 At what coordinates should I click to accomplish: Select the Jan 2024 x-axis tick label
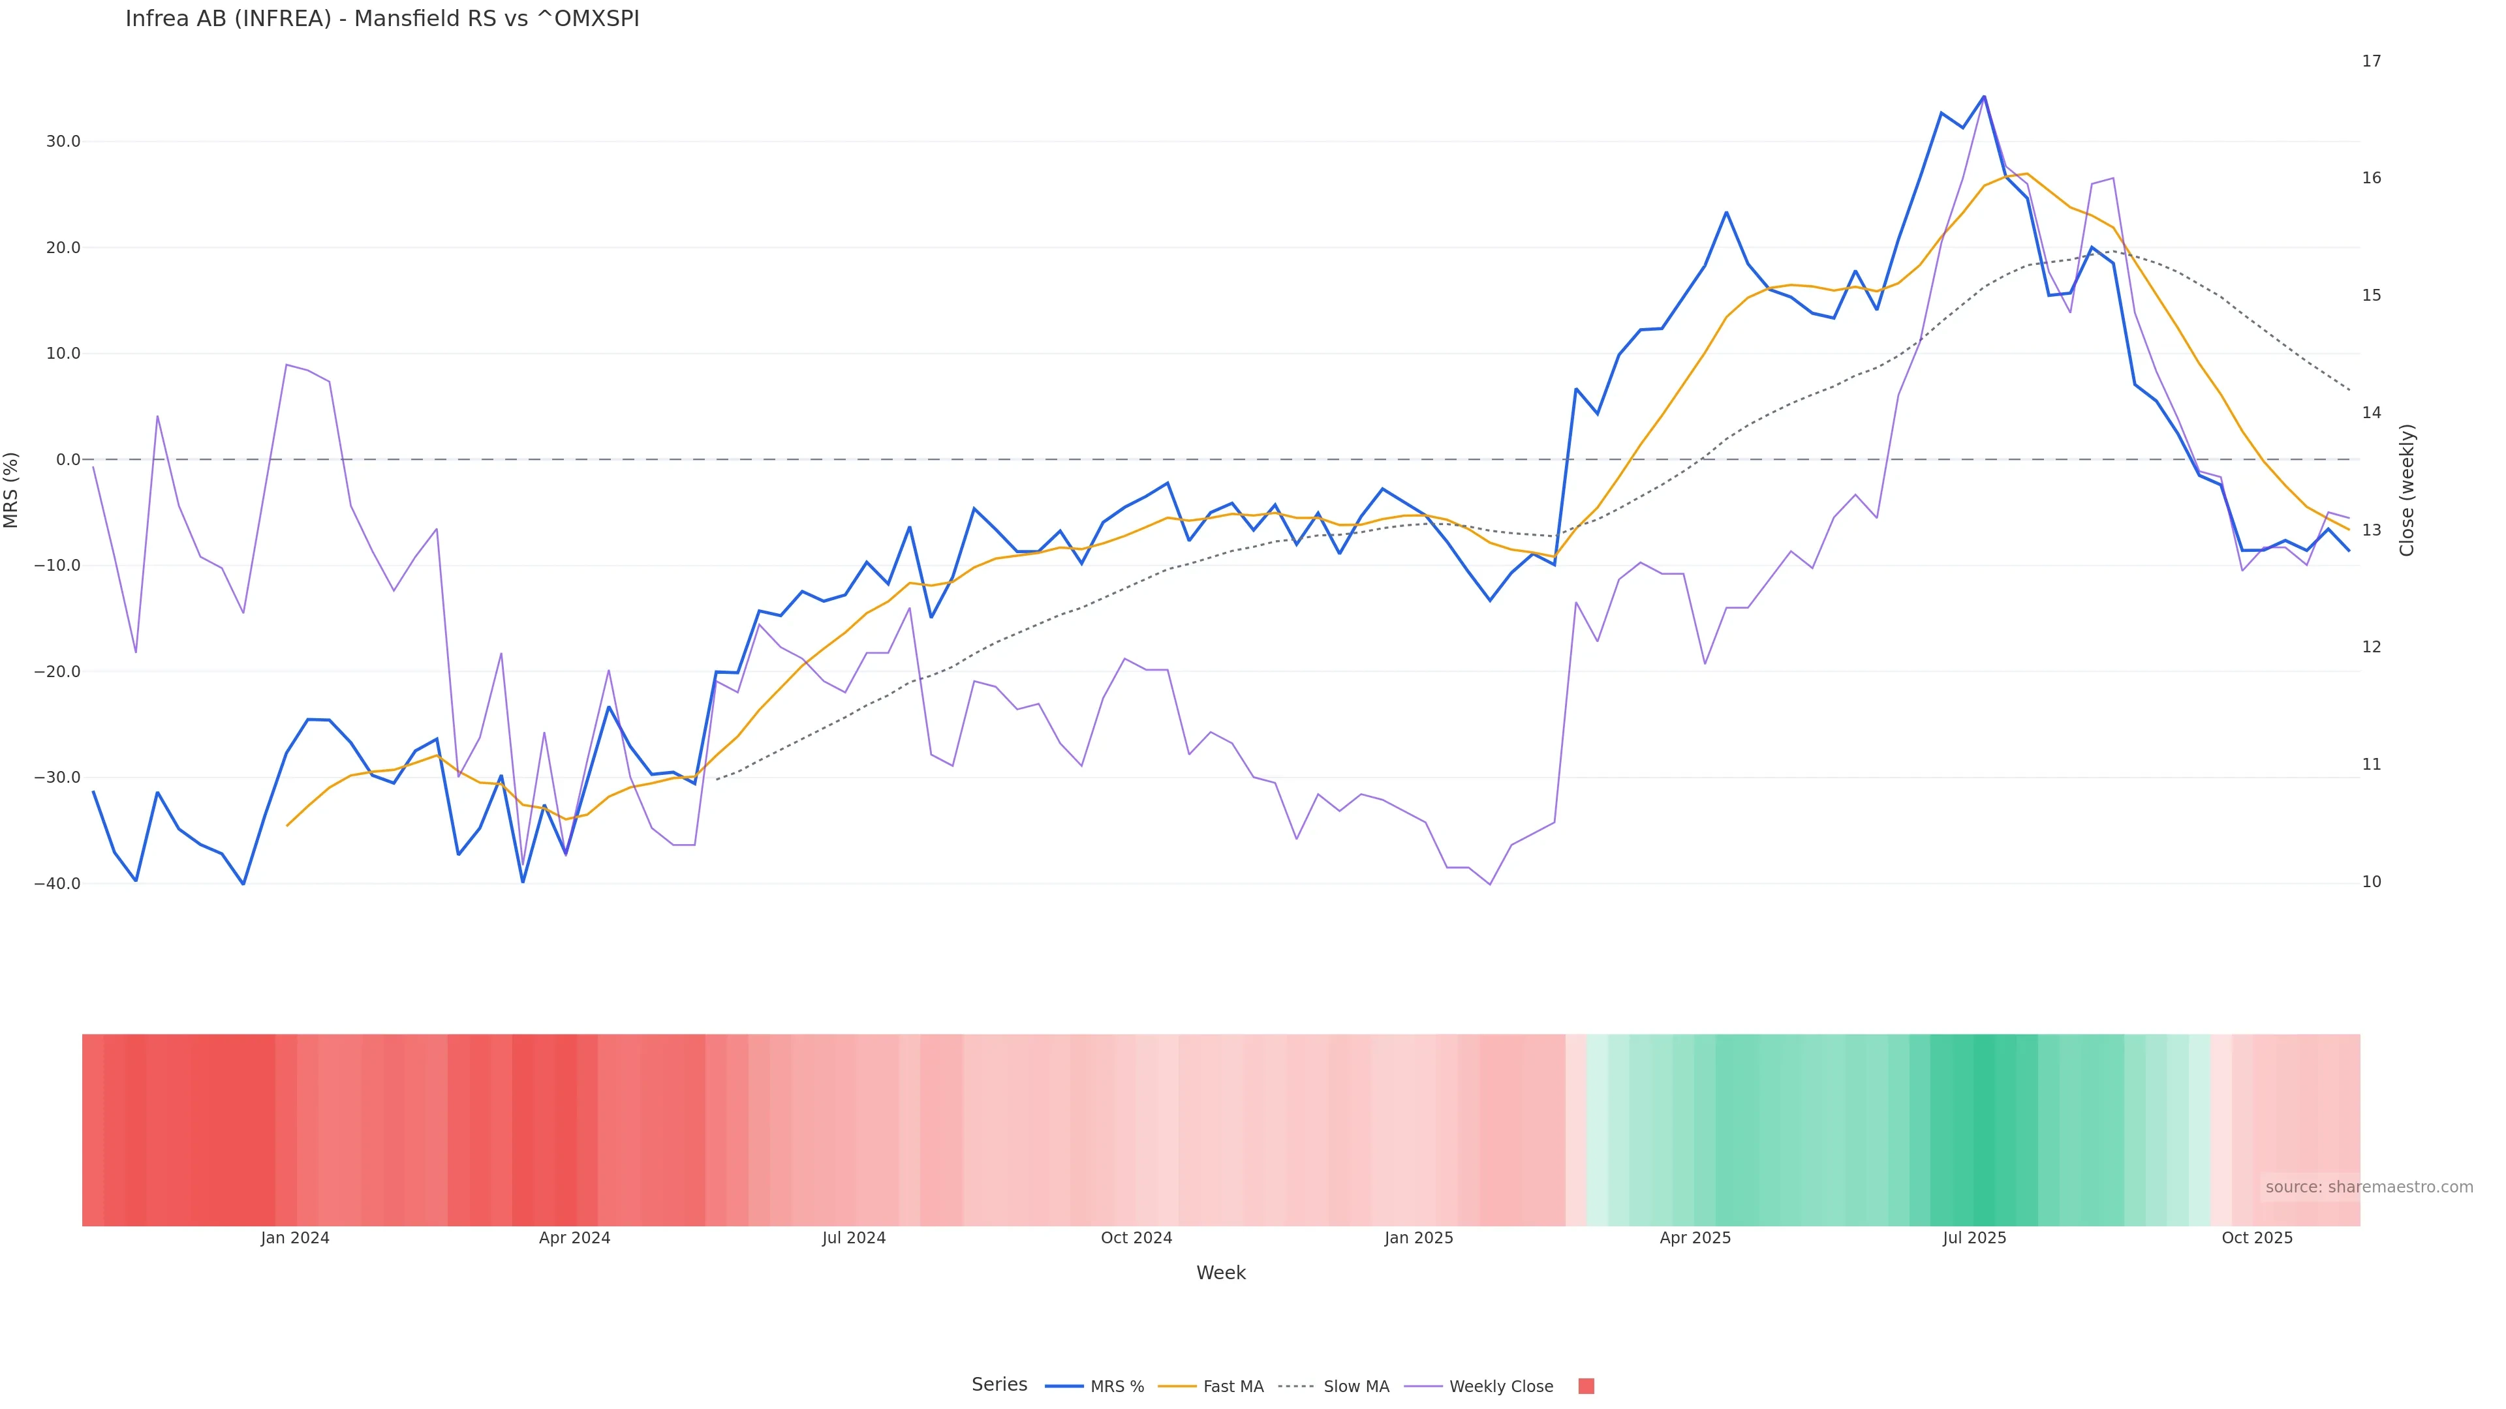295,1238
